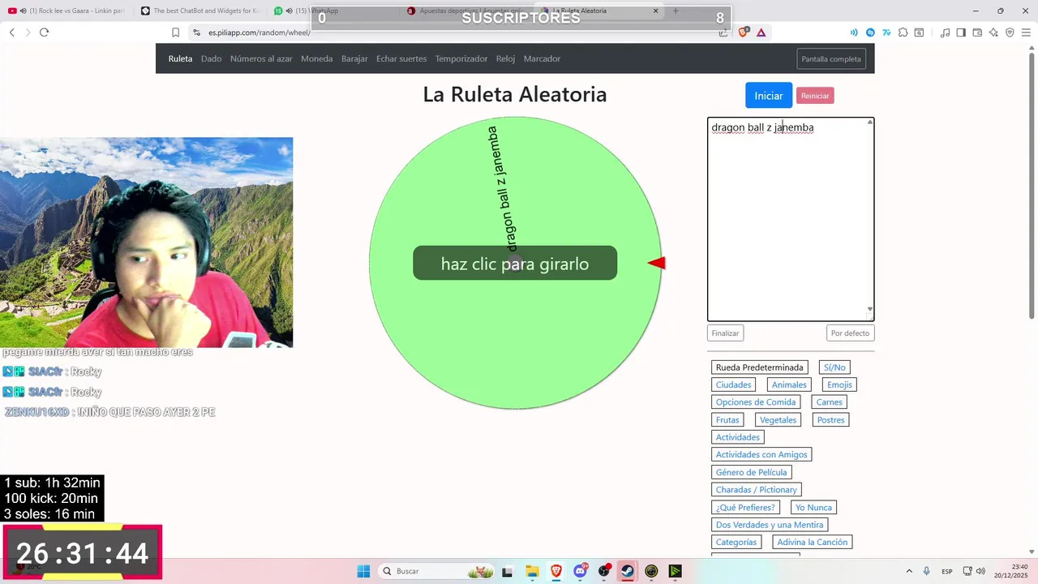Open Steam from the taskbar

pos(628,571)
